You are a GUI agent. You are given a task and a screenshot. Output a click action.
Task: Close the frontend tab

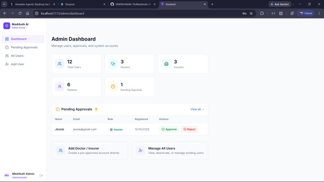point(205,4)
